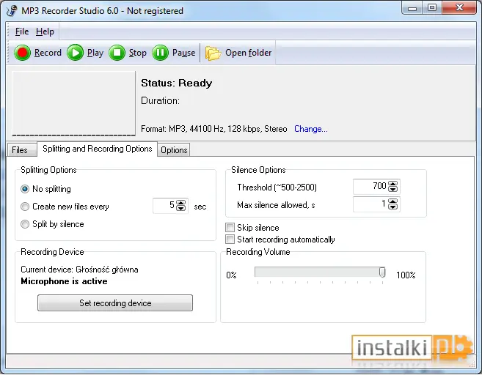
Task: Click the Play label in toolbar
Action: 95,53
